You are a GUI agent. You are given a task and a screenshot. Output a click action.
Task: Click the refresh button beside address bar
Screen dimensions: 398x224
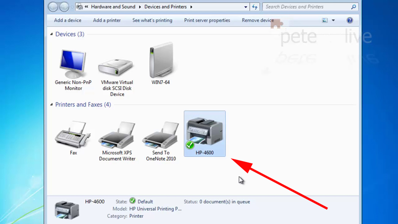(255, 7)
